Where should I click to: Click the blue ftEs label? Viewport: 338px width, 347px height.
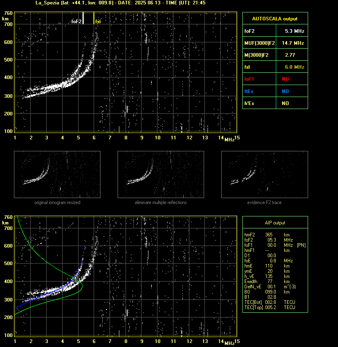tap(249, 91)
